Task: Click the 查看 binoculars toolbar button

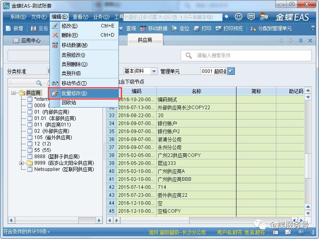Action: [39, 28]
